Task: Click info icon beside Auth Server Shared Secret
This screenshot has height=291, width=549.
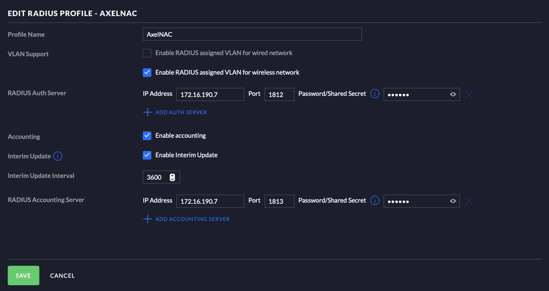Action: [375, 94]
